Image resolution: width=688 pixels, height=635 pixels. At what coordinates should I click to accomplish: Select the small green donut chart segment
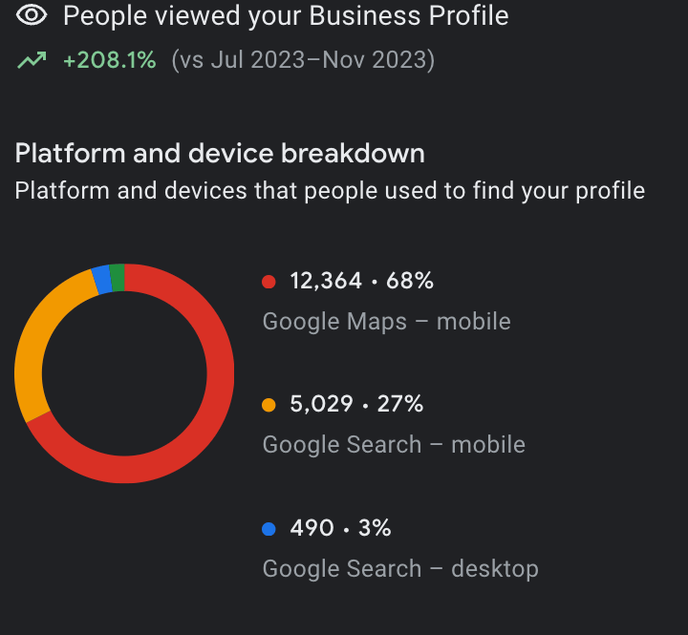118,276
